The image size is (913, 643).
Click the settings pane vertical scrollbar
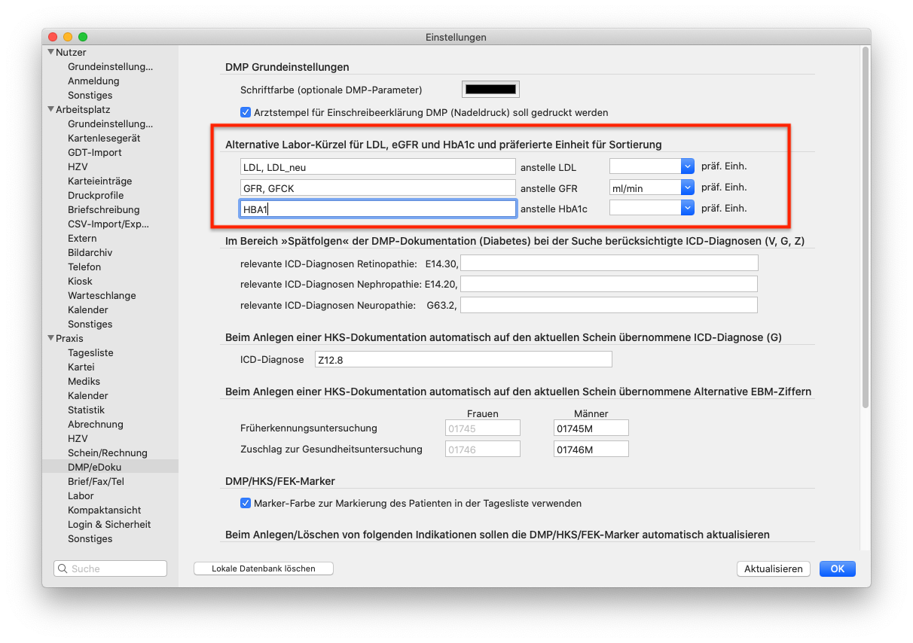[866, 227]
